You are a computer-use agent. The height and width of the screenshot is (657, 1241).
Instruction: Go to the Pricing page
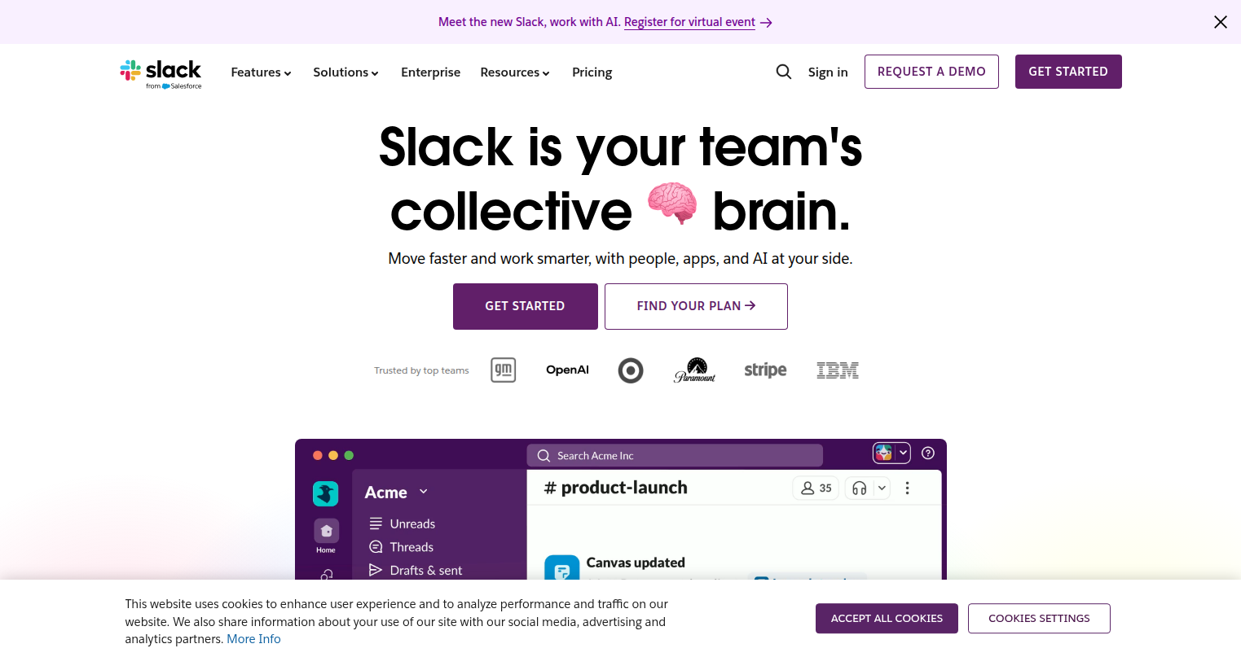[x=592, y=72]
